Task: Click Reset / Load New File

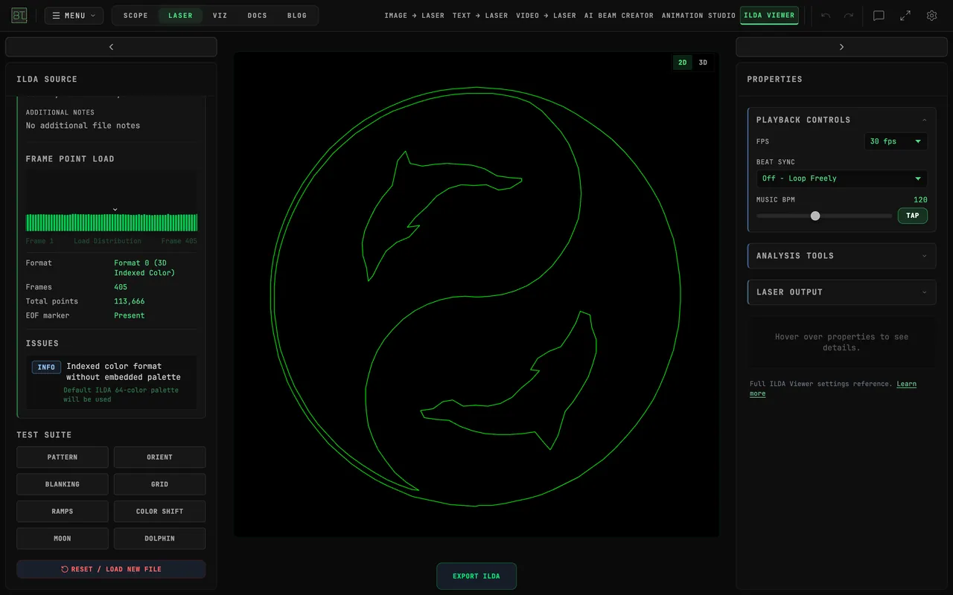Action: point(111,569)
